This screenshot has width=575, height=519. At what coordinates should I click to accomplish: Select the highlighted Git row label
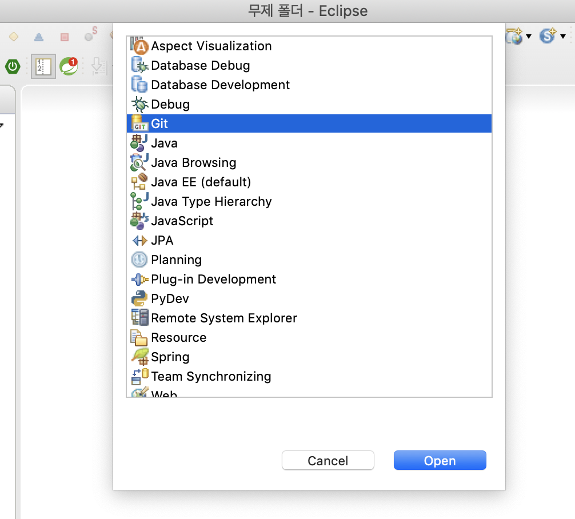pos(159,123)
